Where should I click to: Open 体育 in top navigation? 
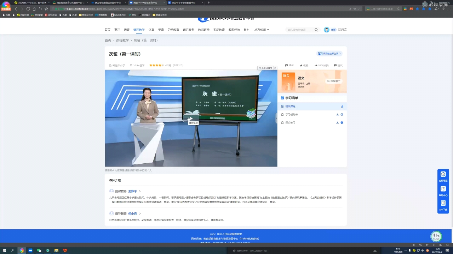151,30
